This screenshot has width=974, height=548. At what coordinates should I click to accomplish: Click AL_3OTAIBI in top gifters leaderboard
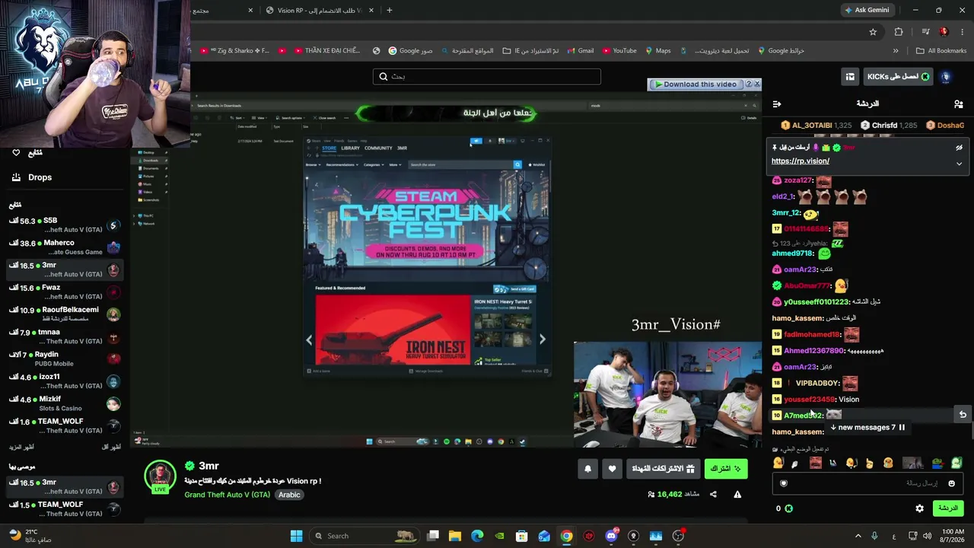(816, 126)
